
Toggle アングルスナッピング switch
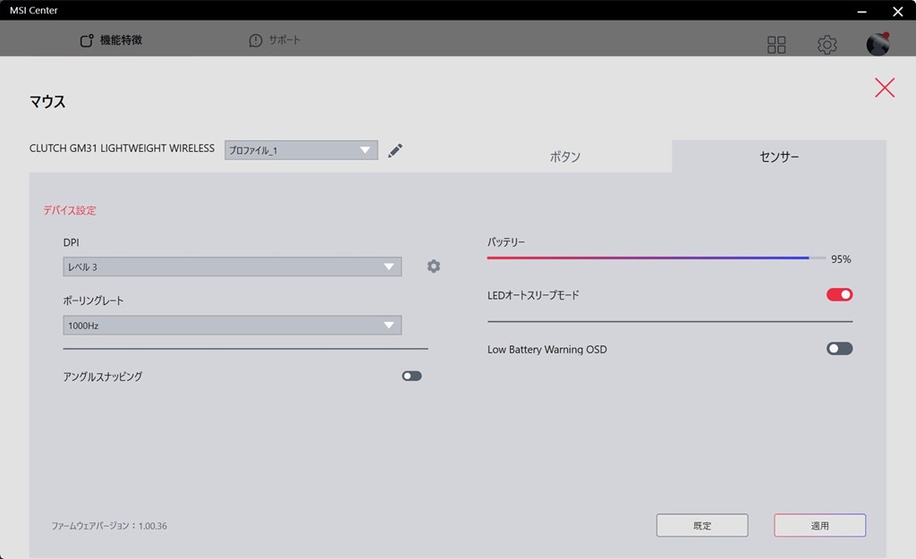(411, 377)
